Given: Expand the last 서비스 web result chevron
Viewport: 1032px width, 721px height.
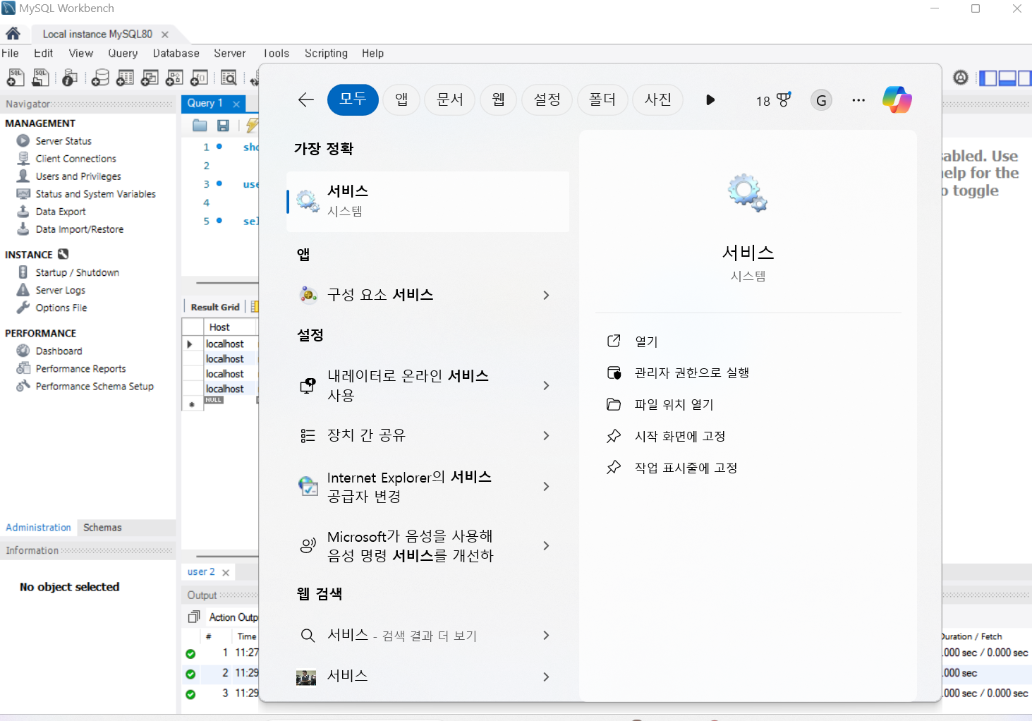Looking at the screenshot, I should (546, 677).
